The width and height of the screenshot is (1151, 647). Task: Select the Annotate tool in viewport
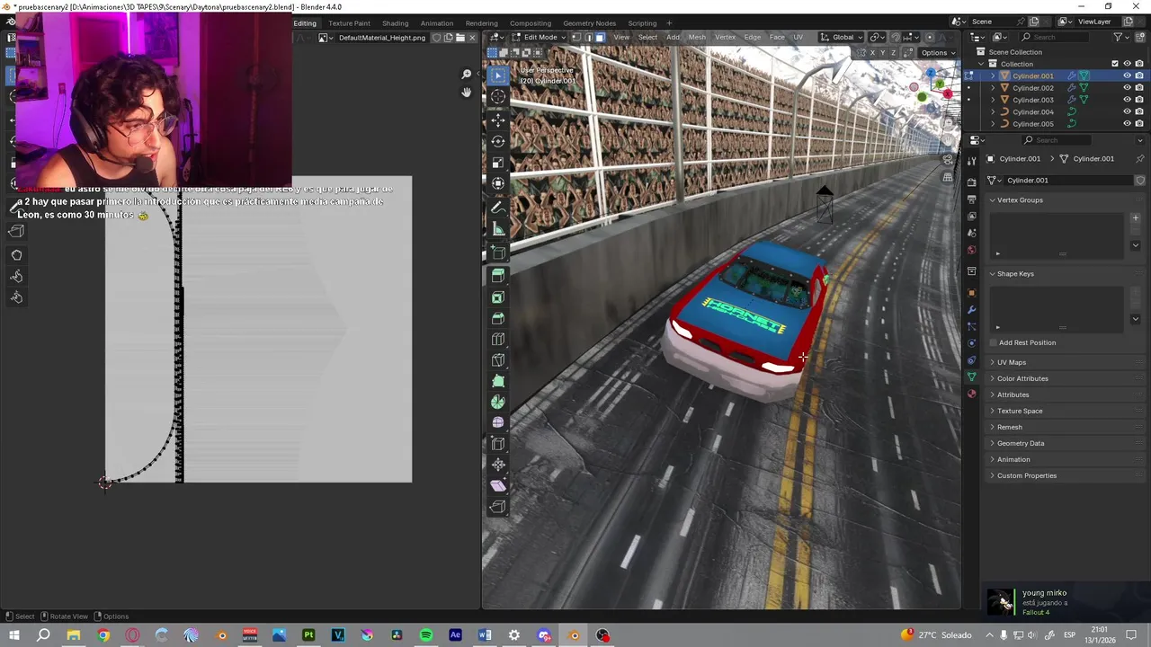point(498,208)
